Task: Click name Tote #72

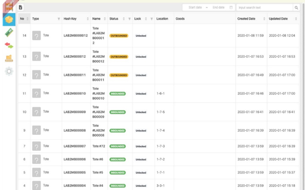Action: pyautogui.click(x=99, y=146)
